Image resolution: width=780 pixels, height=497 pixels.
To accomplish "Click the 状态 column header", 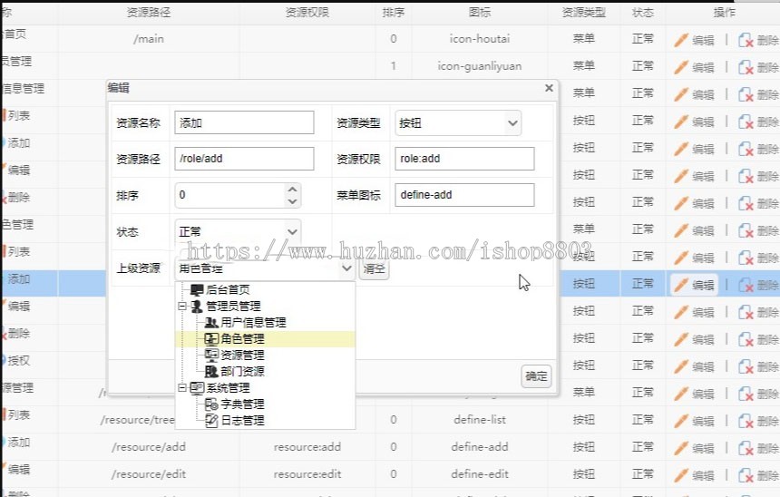I will (x=643, y=13).
